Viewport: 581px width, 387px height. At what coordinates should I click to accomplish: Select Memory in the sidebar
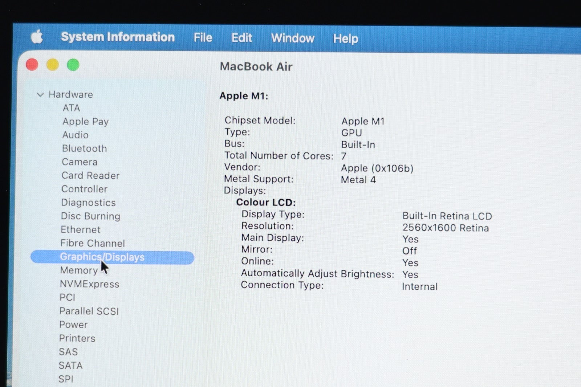pyautogui.click(x=79, y=270)
